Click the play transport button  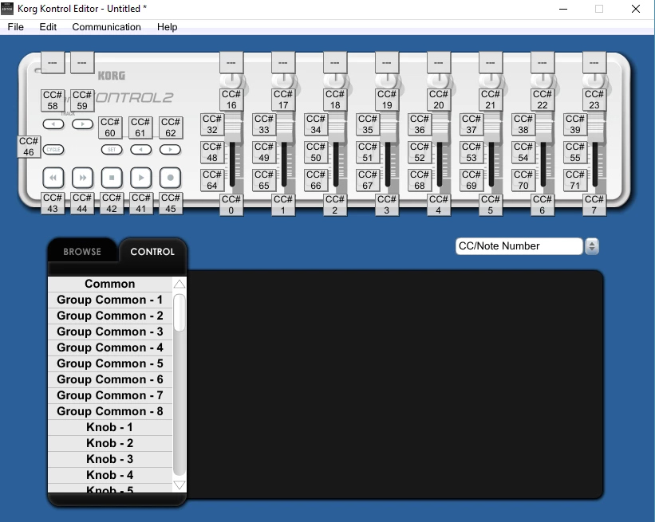140,178
